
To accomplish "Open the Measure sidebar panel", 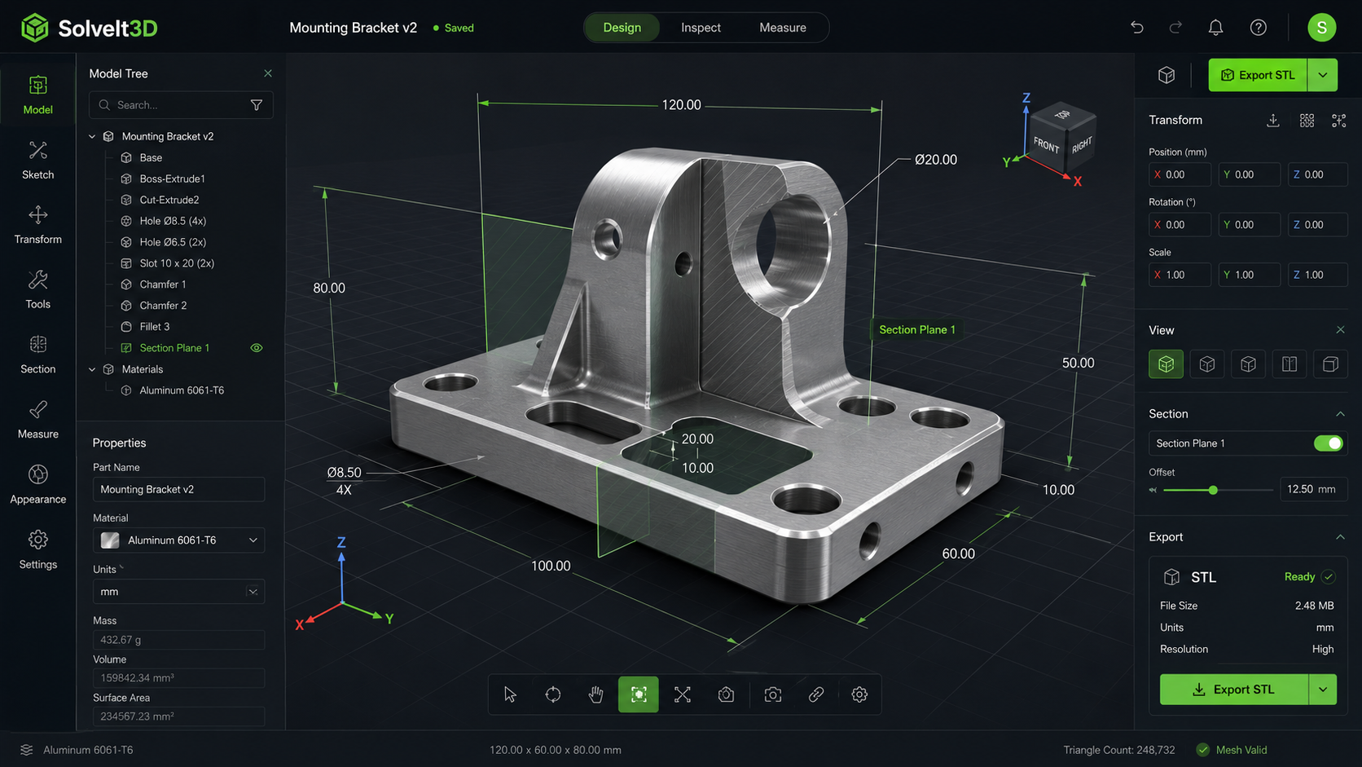I will click(37, 420).
